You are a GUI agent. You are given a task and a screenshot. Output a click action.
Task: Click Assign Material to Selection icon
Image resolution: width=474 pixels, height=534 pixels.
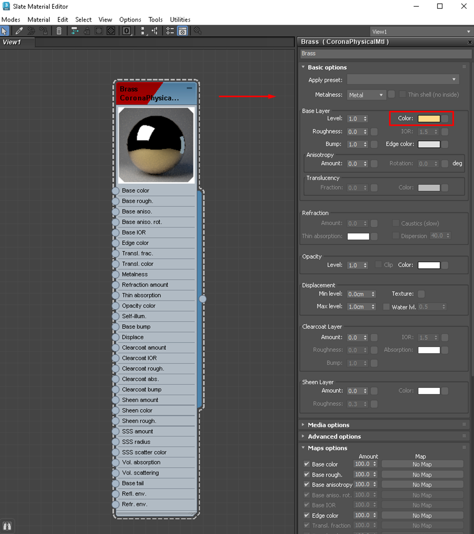pyautogui.click(x=43, y=31)
